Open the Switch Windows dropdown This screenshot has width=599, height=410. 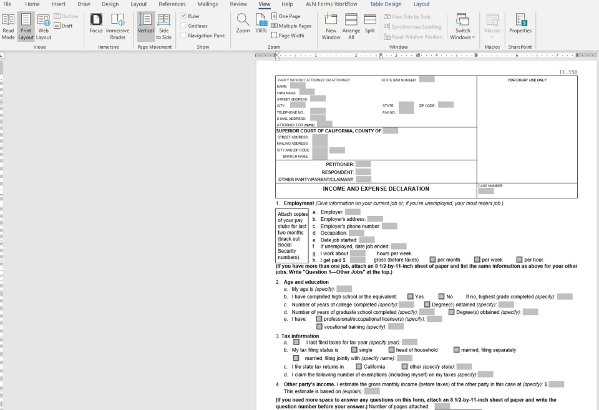tap(462, 26)
